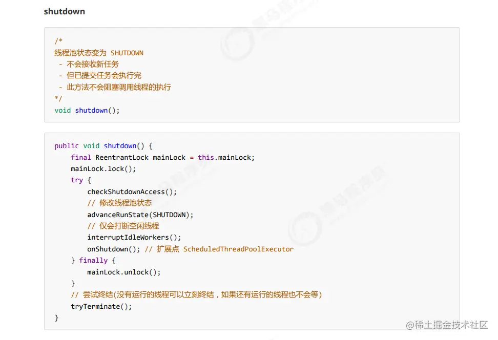Click the closing comment marker "*/"
Screen dimensions: 498x340
[58, 98]
